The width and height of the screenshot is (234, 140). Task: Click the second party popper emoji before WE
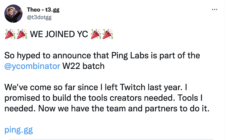click(22, 34)
